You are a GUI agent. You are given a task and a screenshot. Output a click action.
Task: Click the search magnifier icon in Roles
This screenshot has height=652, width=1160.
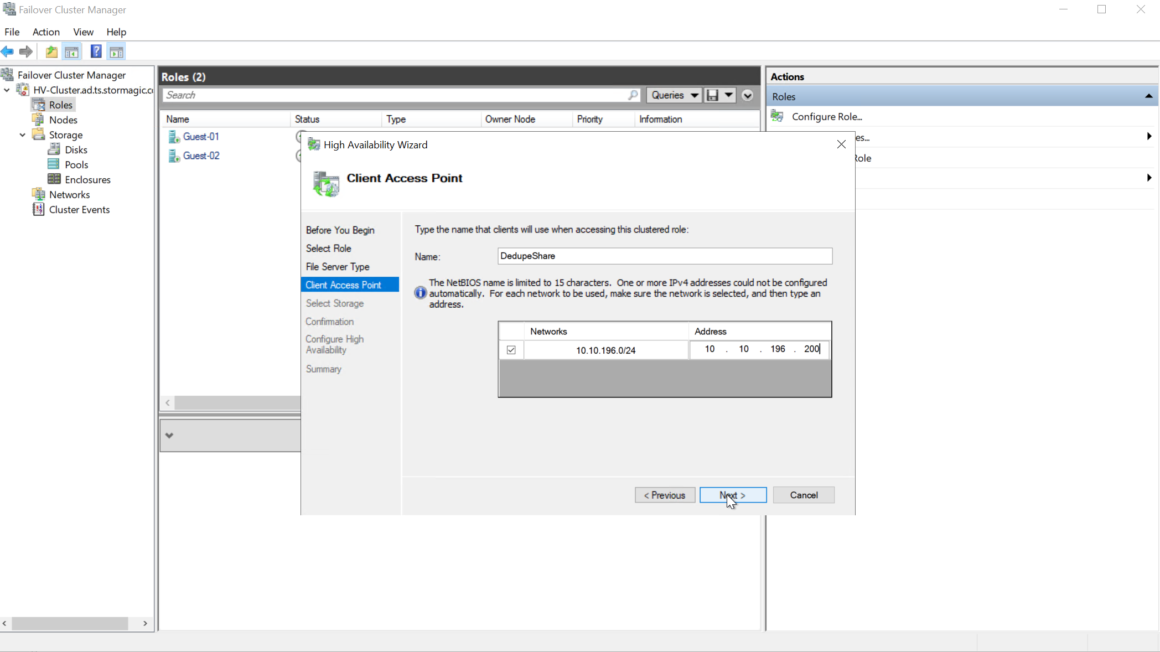633,95
